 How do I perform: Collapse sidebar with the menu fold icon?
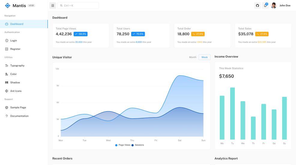coord(53,5)
